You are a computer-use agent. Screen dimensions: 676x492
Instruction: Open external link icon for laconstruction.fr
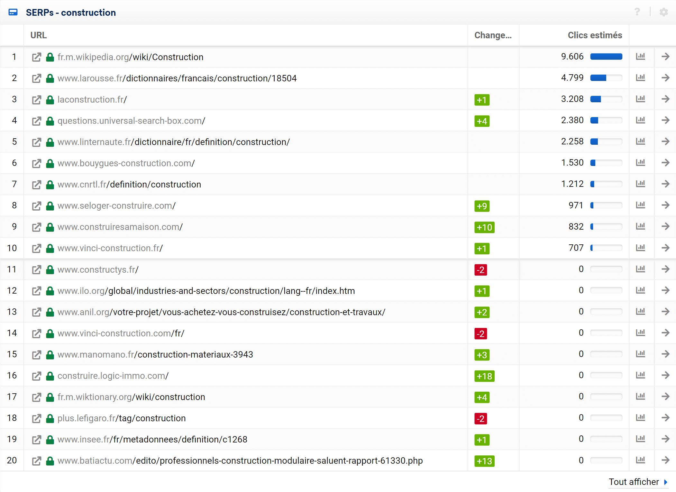click(x=37, y=99)
